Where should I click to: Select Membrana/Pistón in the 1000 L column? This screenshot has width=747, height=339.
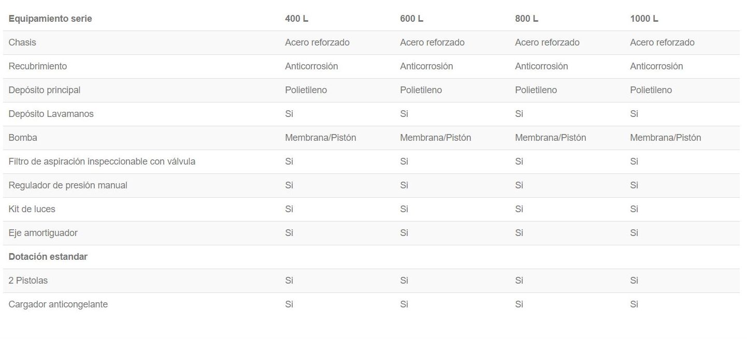(x=665, y=138)
